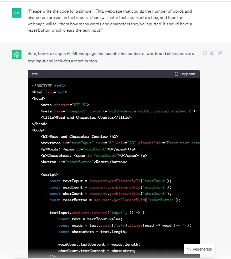The image size is (231, 259).
Task: Click the <script> opening tag line
Action: tap(50, 174)
